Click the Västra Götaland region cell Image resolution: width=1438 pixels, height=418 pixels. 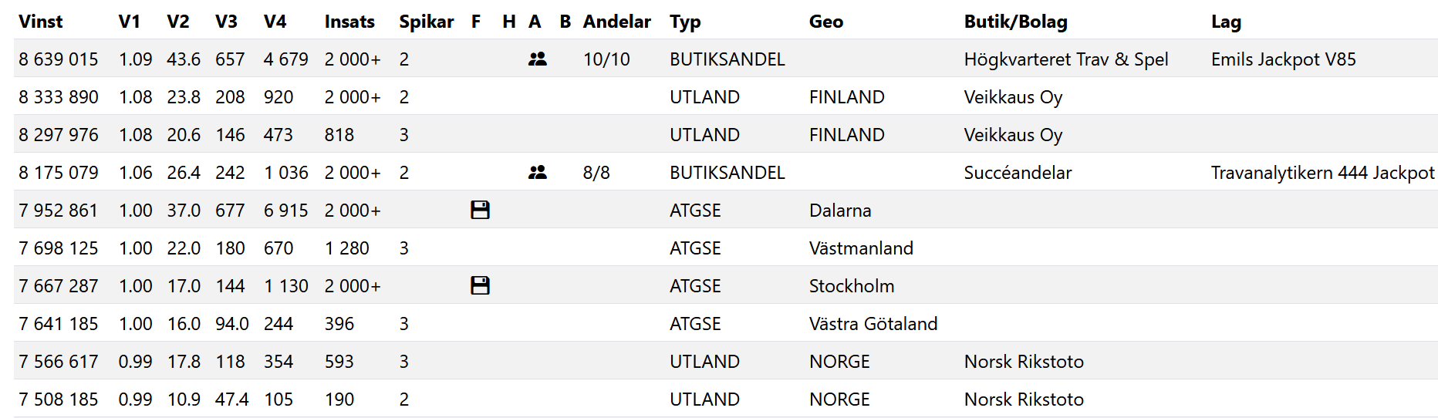tap(873, 324)
